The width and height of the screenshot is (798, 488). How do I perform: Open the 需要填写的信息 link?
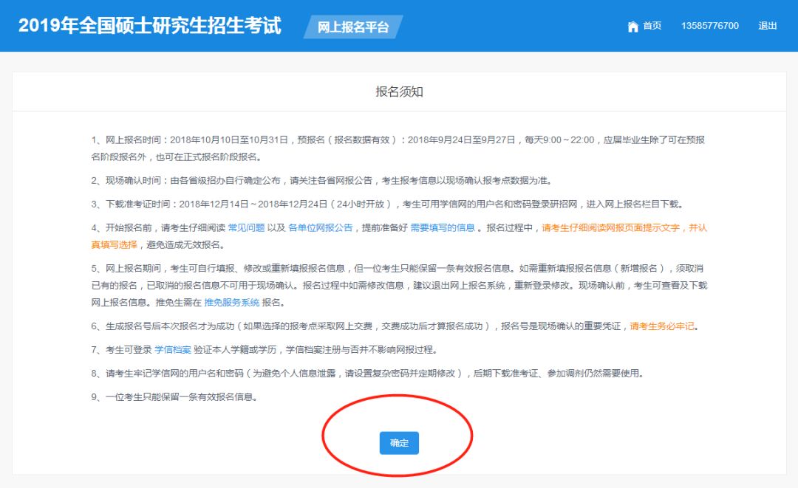443,228
